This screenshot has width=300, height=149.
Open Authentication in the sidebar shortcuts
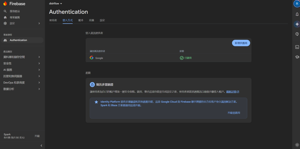point(22,40)
